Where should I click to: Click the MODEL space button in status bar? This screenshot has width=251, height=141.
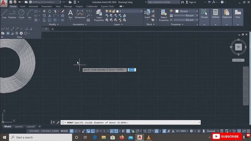pos(64,131)
